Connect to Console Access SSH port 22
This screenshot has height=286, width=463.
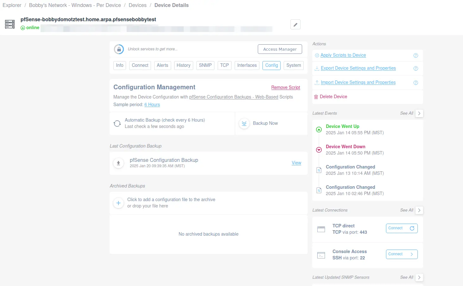402,254
